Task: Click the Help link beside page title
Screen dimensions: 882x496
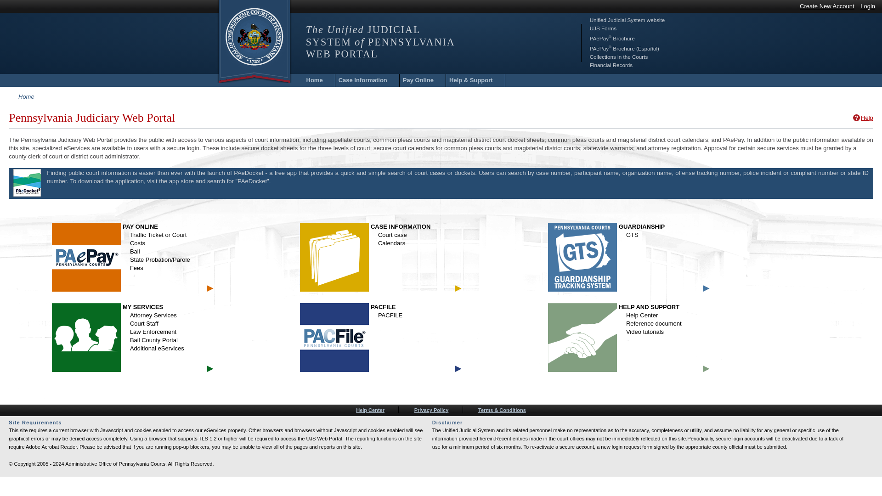Action: 867,118
